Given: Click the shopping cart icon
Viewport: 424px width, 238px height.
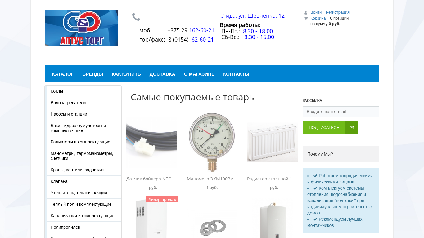Looking at the screenshot, I should click(306, 18).
